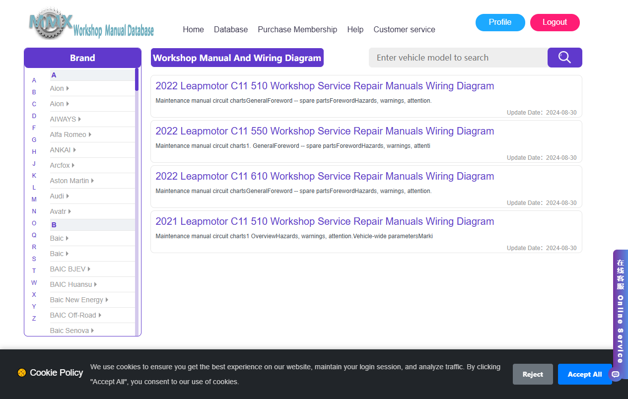Click the magnifying glass search icon
The image size is (628, 399).
(564, 58)
